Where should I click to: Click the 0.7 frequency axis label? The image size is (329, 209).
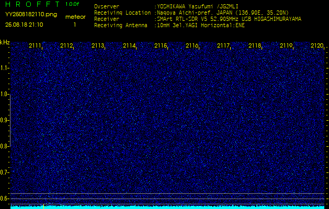(4, 172)
